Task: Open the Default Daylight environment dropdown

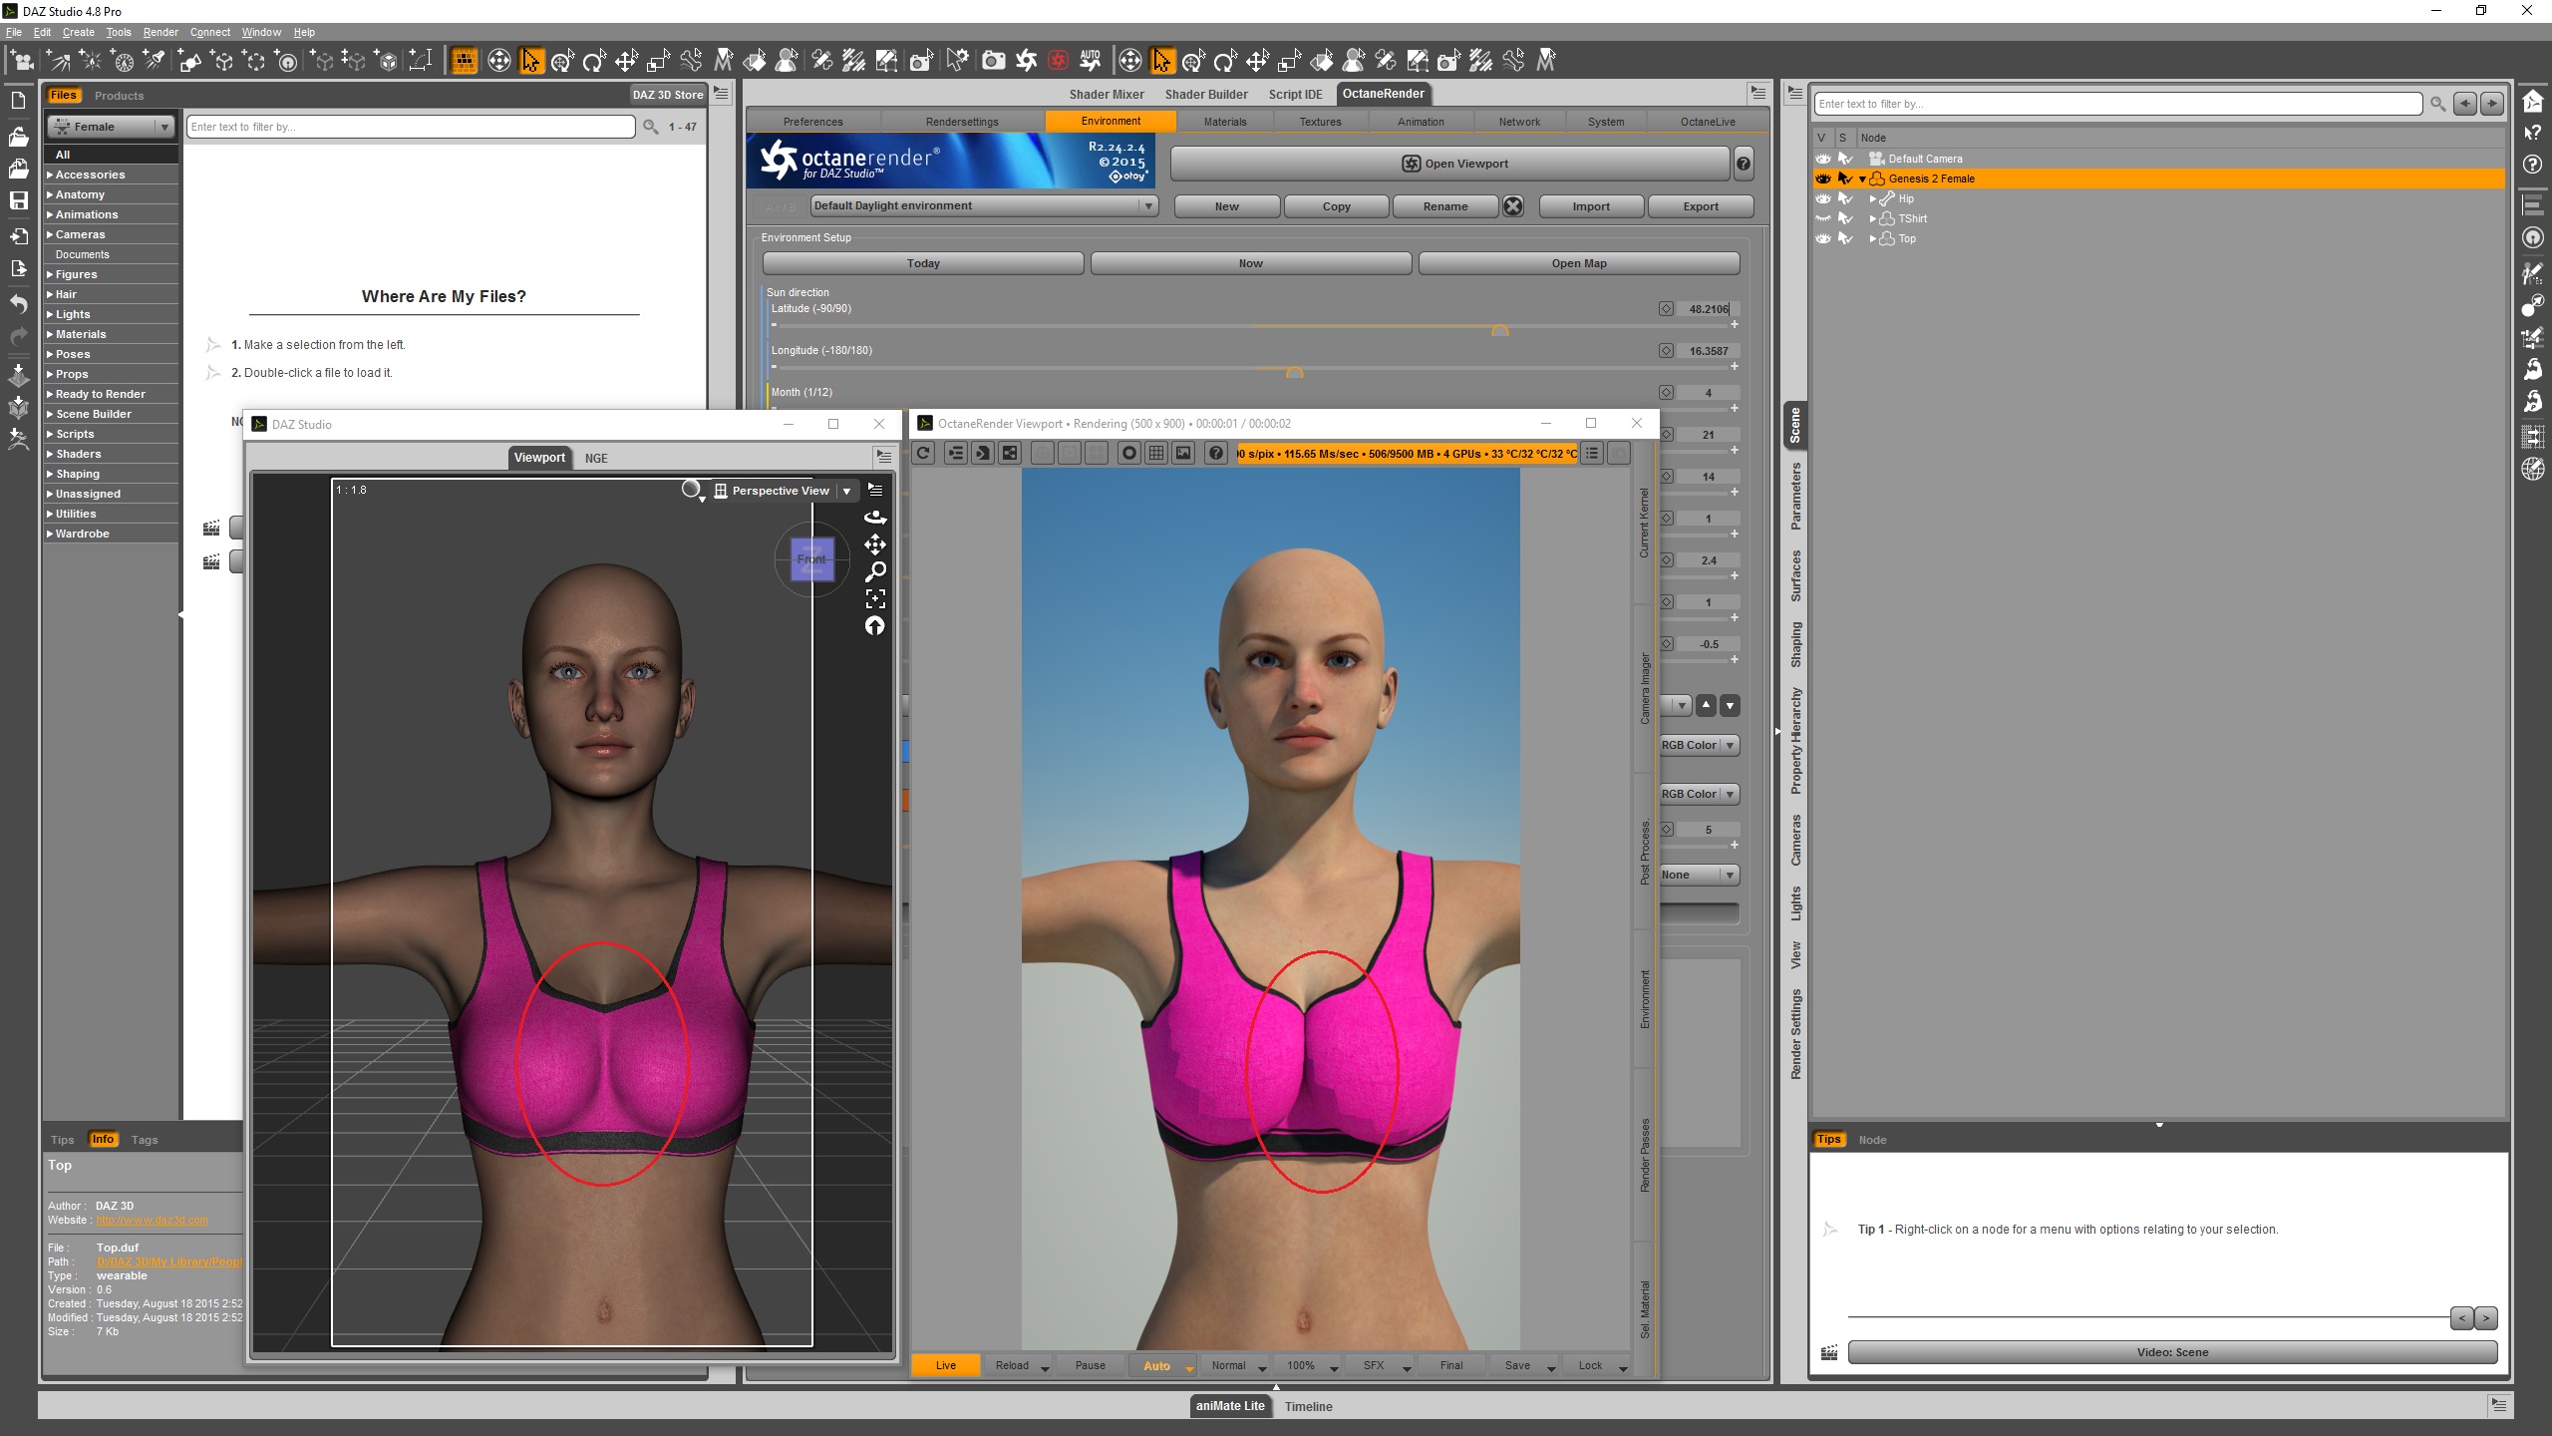Action: [x=1148, y=206]
